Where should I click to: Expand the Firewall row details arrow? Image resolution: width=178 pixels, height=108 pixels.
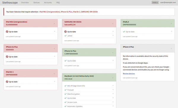pyautogui.click(x=113, y=90)
